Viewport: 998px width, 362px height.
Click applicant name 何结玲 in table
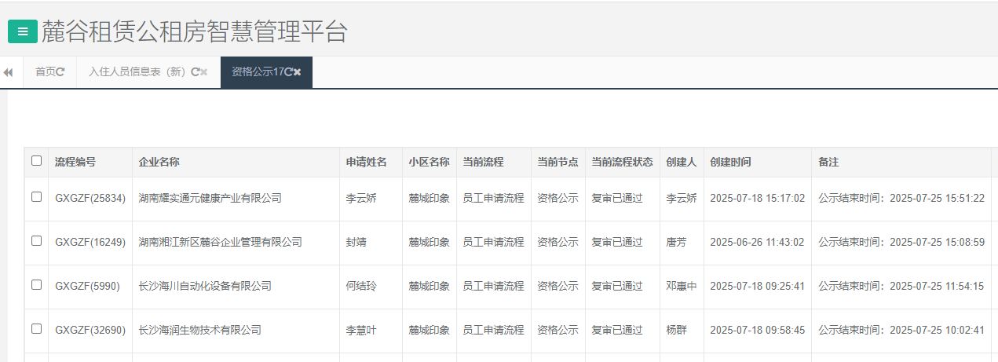(361, 286)
